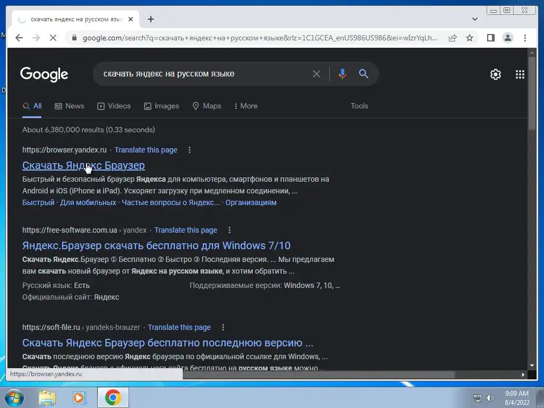This screenshot has height=408, width=544.
Task: Launch Windows Media Player from taskbar
Action: [79, 397]
